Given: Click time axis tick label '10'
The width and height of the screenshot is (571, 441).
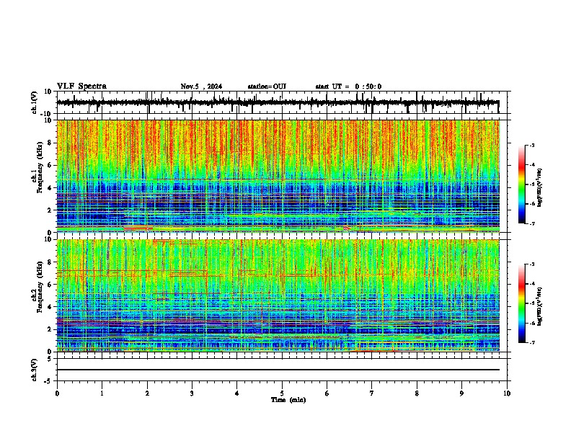Looking at the screenshot, I should 507,393.
